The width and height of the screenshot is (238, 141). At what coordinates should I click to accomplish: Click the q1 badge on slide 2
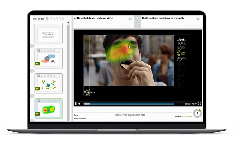[x=37, y=64]
